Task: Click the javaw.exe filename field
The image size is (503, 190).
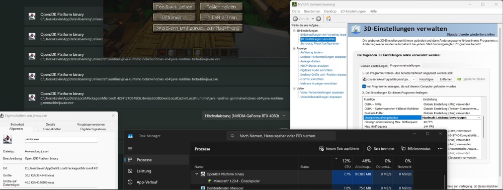Action: coord(61,140)
